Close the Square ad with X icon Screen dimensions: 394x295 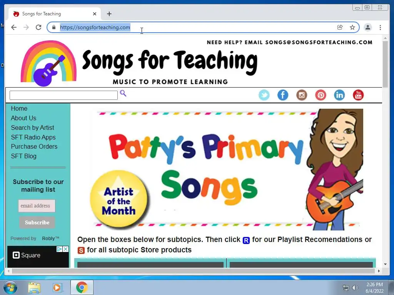[65, 249]
